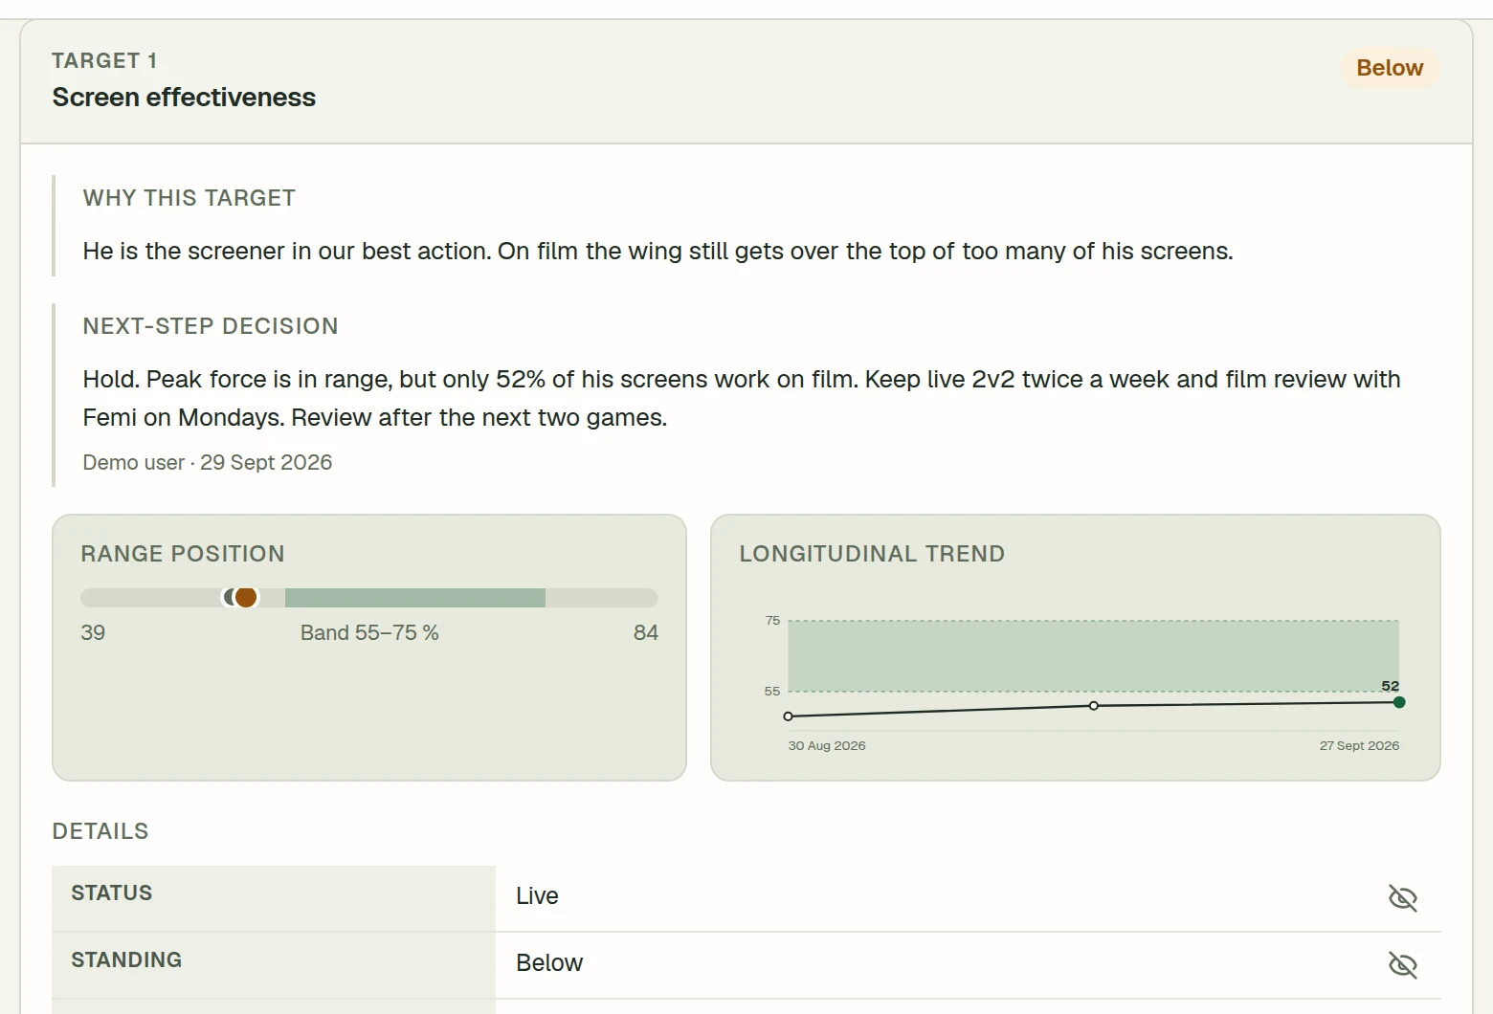Select the latest green data point on the trend chart
The width and height of the screenshot is (1493, 1014).
pyautogui.click(x=1399, y=702)
